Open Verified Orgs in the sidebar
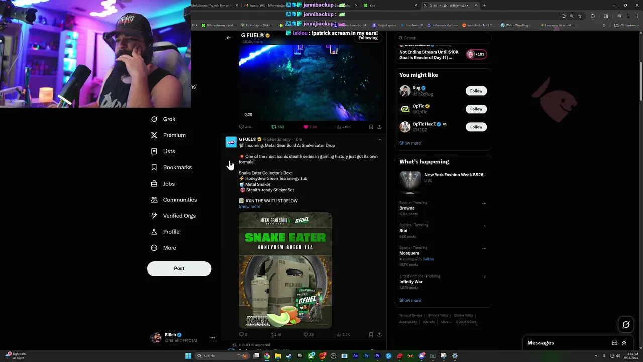 (x=173, y=216)
